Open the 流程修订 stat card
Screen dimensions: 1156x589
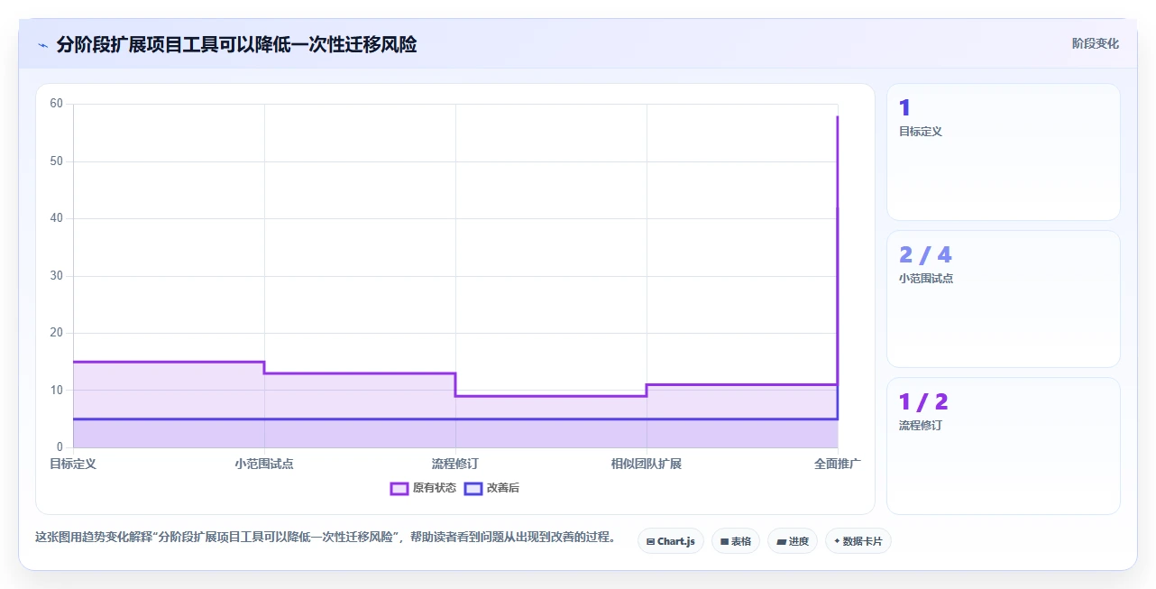coord(1004,446)
